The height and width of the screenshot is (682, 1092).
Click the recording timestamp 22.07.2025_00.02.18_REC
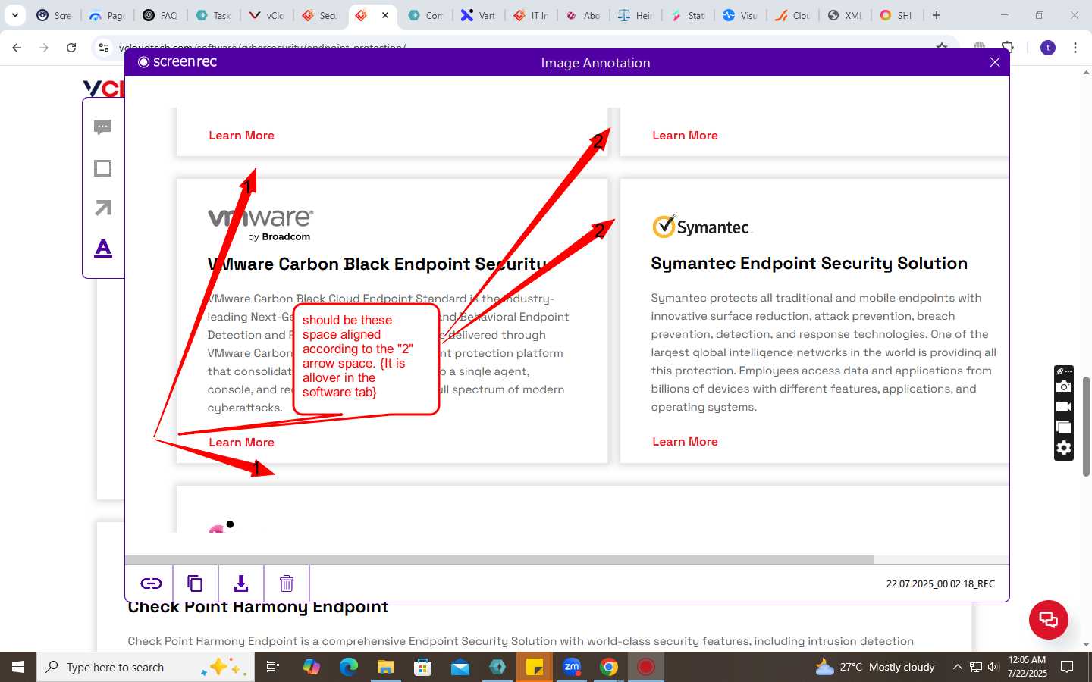pos(940,584)
